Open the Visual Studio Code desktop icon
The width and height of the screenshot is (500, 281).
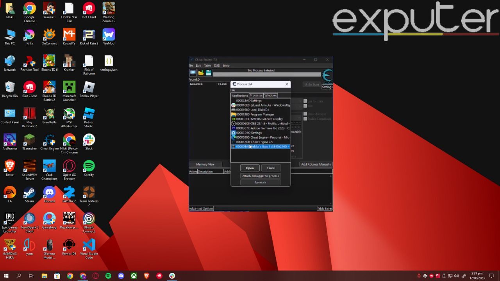pos(89,249)
